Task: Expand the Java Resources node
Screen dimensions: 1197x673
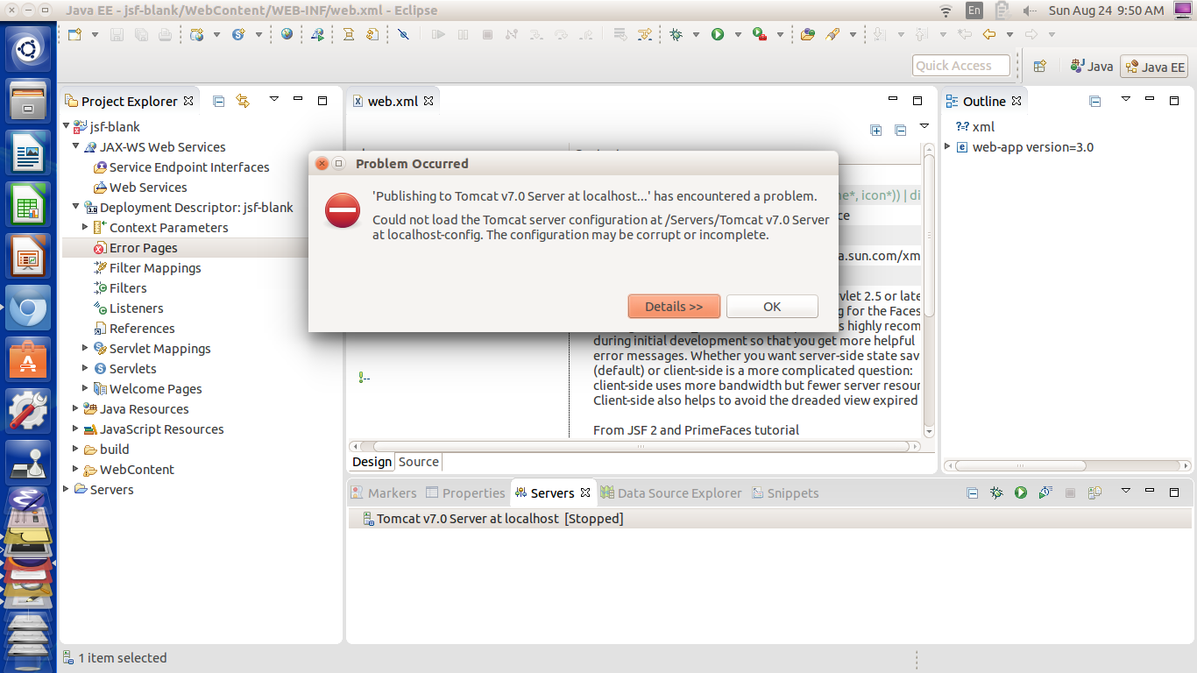Action: tap(76, 408)
